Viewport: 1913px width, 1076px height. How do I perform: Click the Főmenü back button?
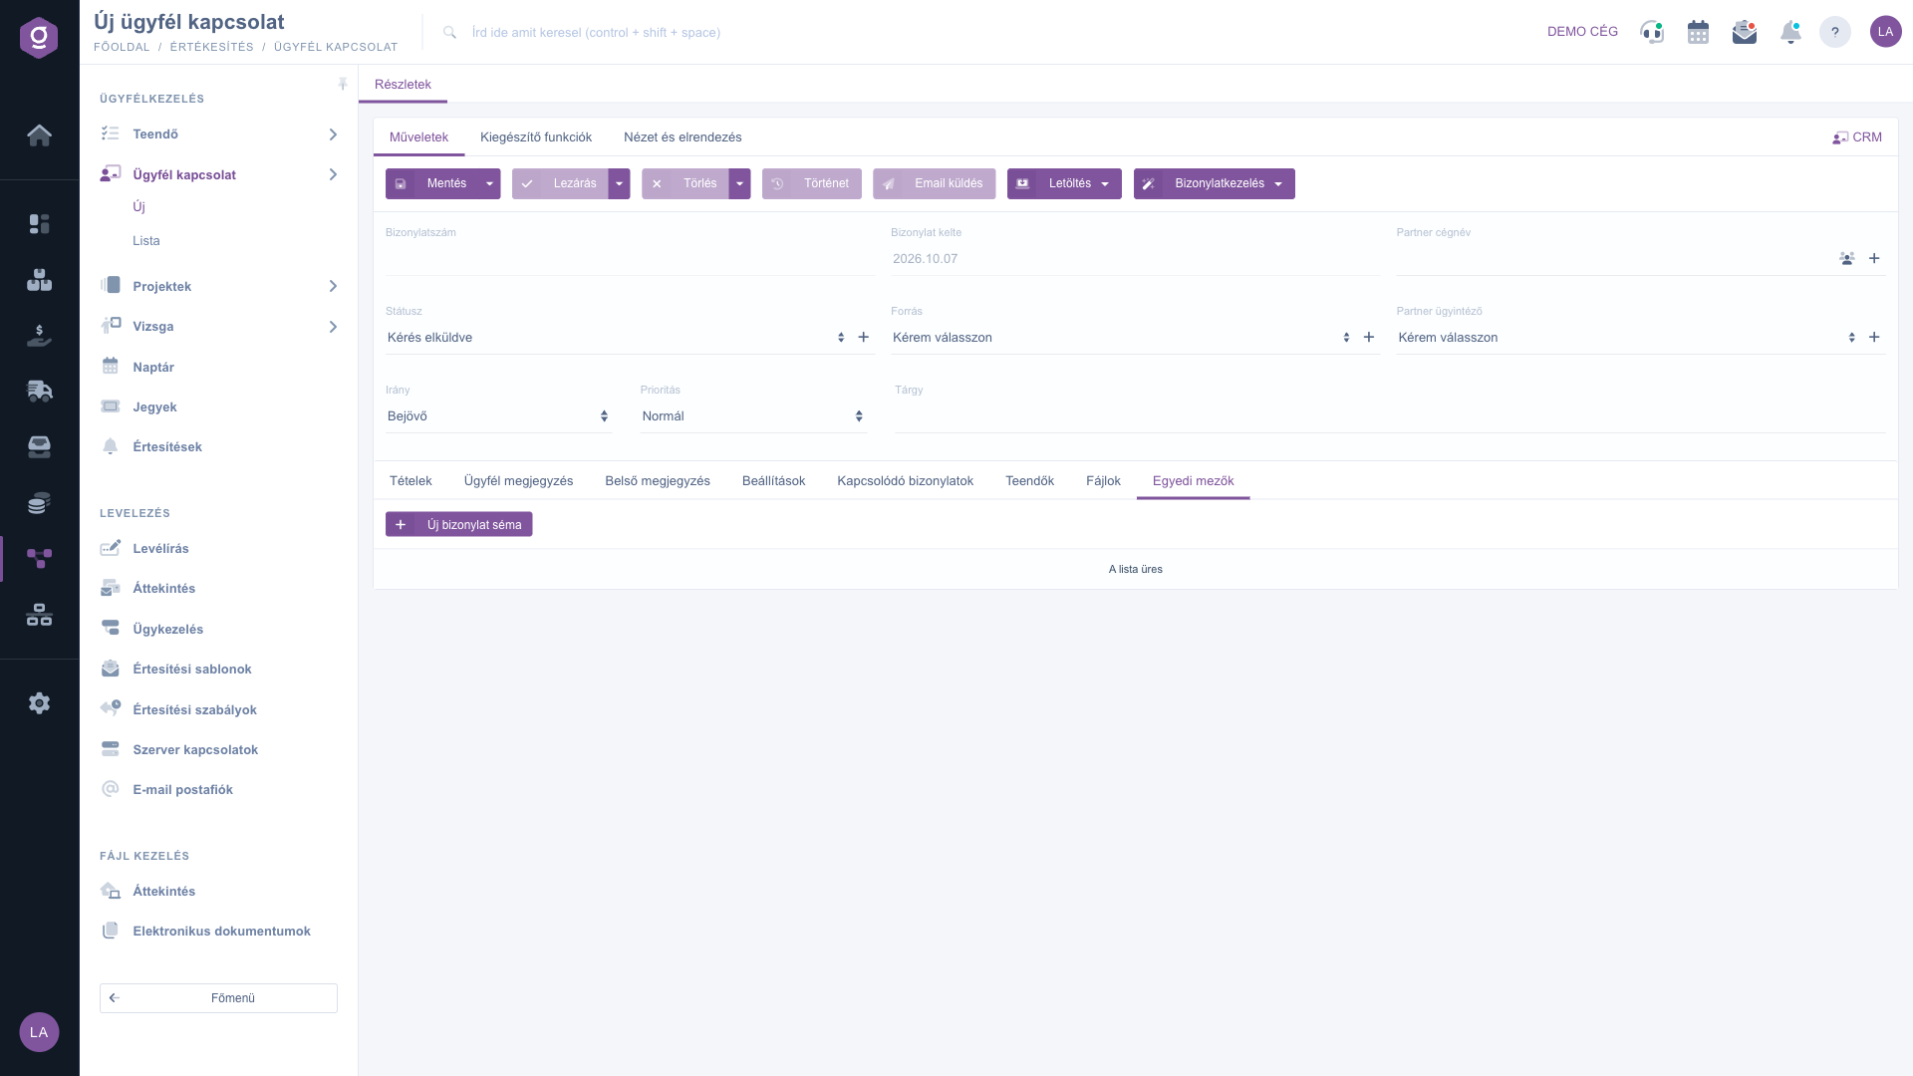pos(218,998)
